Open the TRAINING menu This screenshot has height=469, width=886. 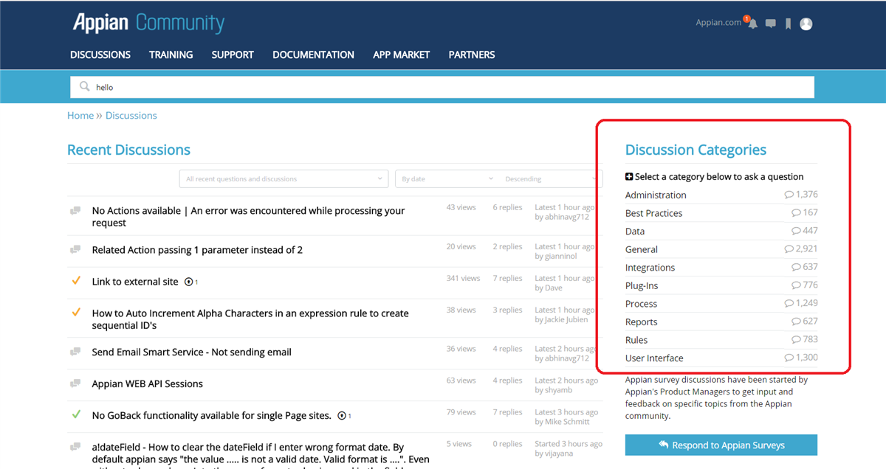point(171,55)
